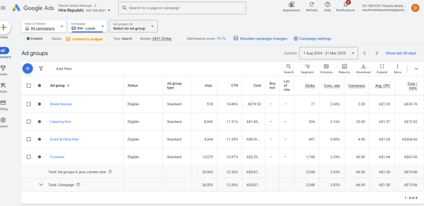Open the View All campaigns dropdown

click(44, 26)
